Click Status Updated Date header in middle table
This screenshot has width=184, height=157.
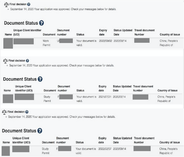[x=122, y=88]
